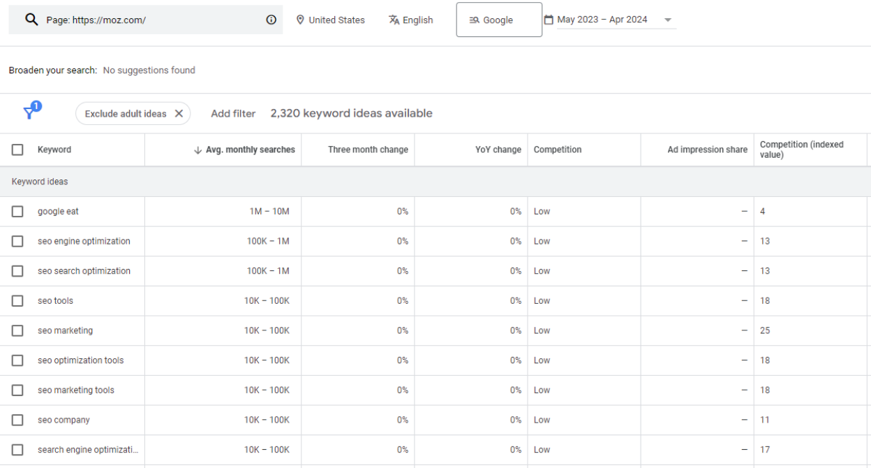Toggle the select-all keywords checkbox
This screenshot has width=871, height=468.
17,149
